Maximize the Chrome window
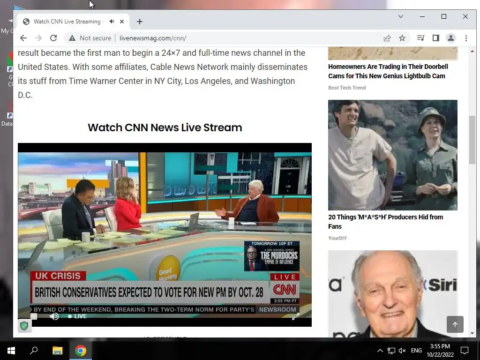Screen dimensions: 480x360 pos(444,16)
